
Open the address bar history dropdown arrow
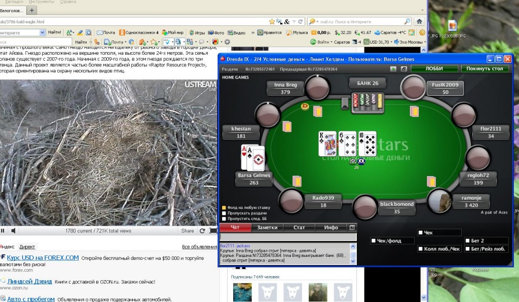coord(294,22)
